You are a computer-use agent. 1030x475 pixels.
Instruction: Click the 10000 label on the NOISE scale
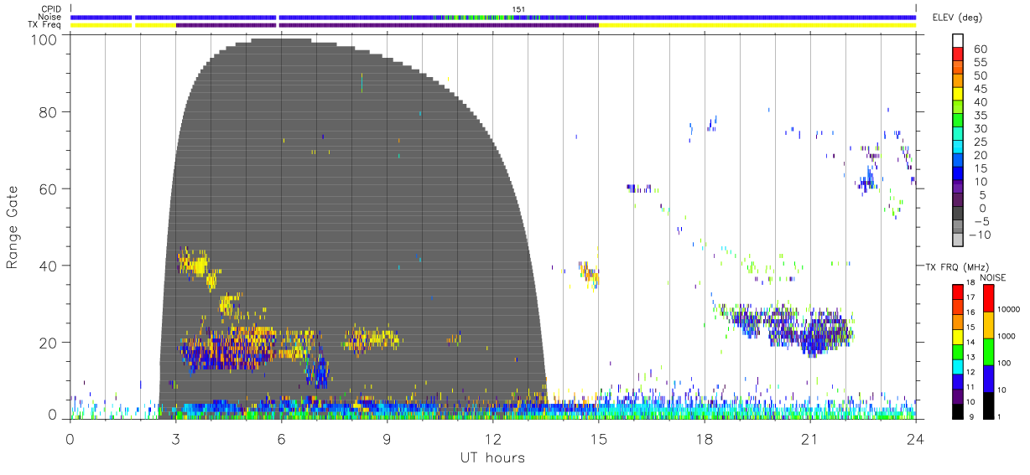(x=1008, y=311)
